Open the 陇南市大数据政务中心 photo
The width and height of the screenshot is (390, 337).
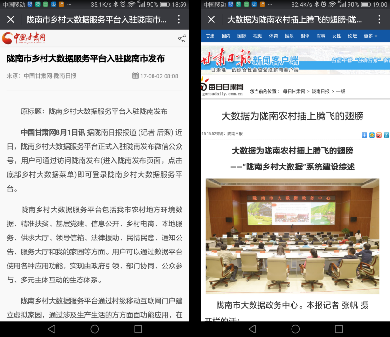292,236
